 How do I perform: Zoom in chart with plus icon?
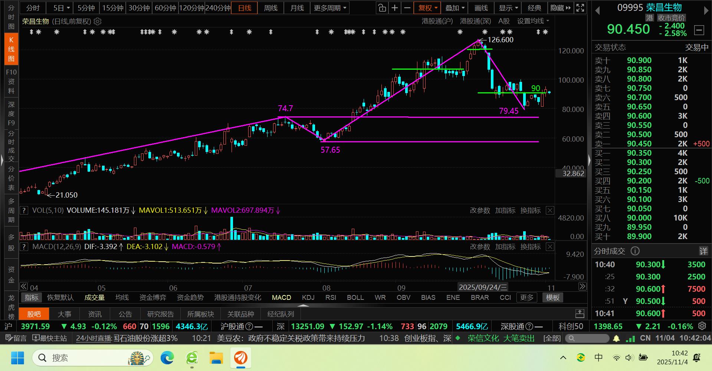(x=395, y=8)
